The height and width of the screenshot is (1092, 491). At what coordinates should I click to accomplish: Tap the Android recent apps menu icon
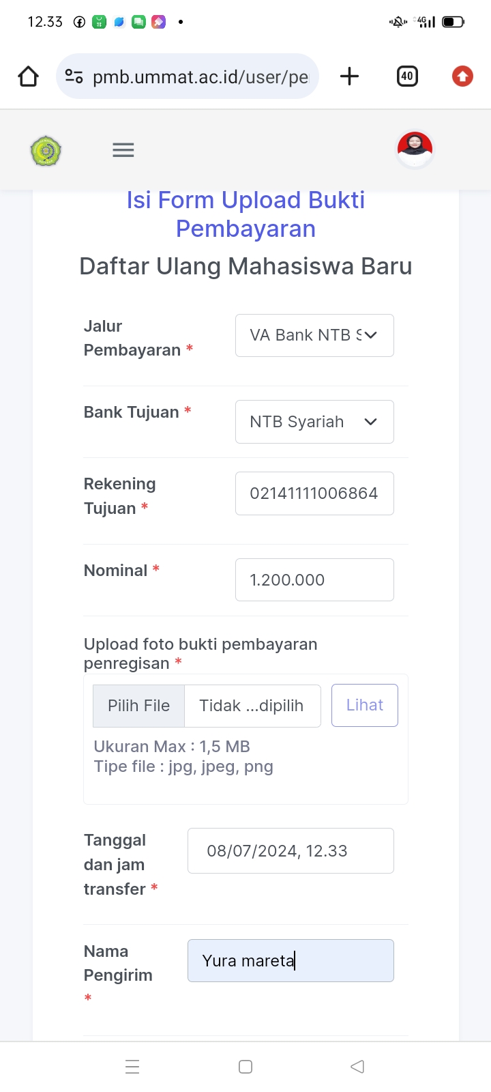coord(132,1067)
